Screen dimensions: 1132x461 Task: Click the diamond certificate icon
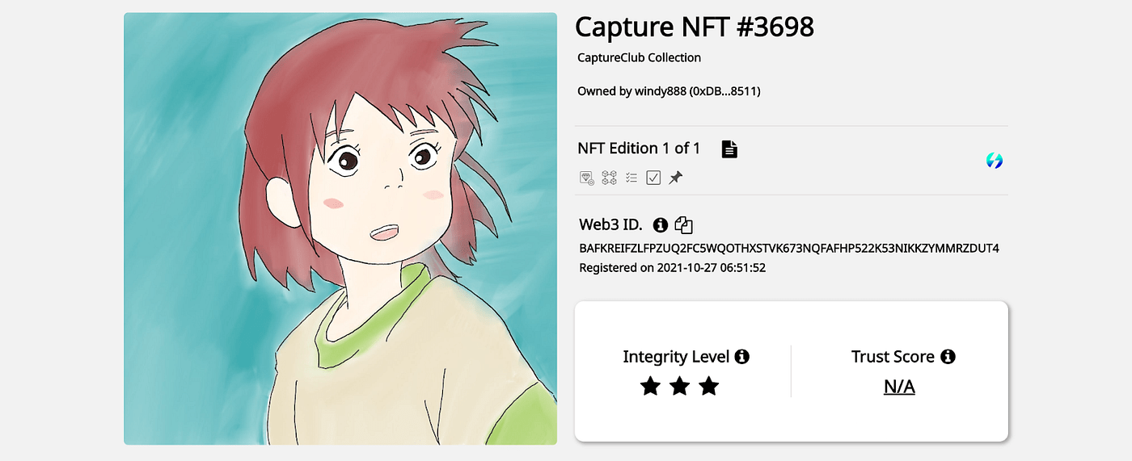pyautogui.click(x=588, y=178)
